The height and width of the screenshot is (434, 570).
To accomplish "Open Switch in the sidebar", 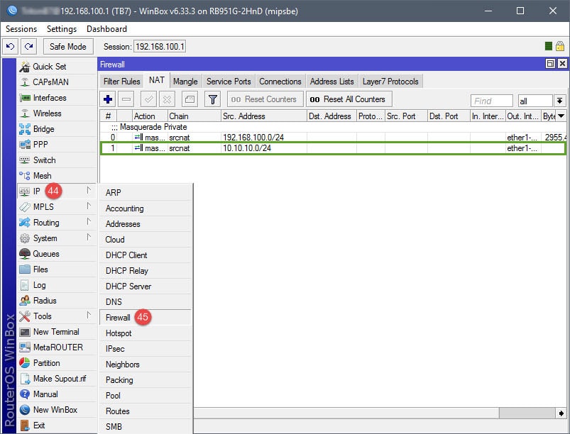I will tap(57, 160).
